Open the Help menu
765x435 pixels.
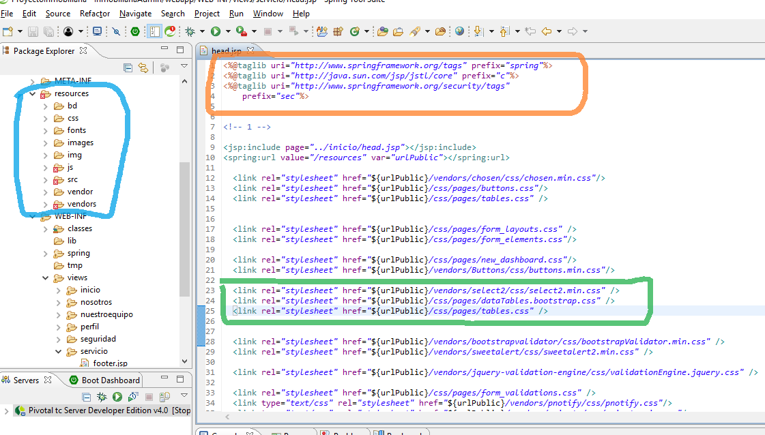click(x=301, y=14)
